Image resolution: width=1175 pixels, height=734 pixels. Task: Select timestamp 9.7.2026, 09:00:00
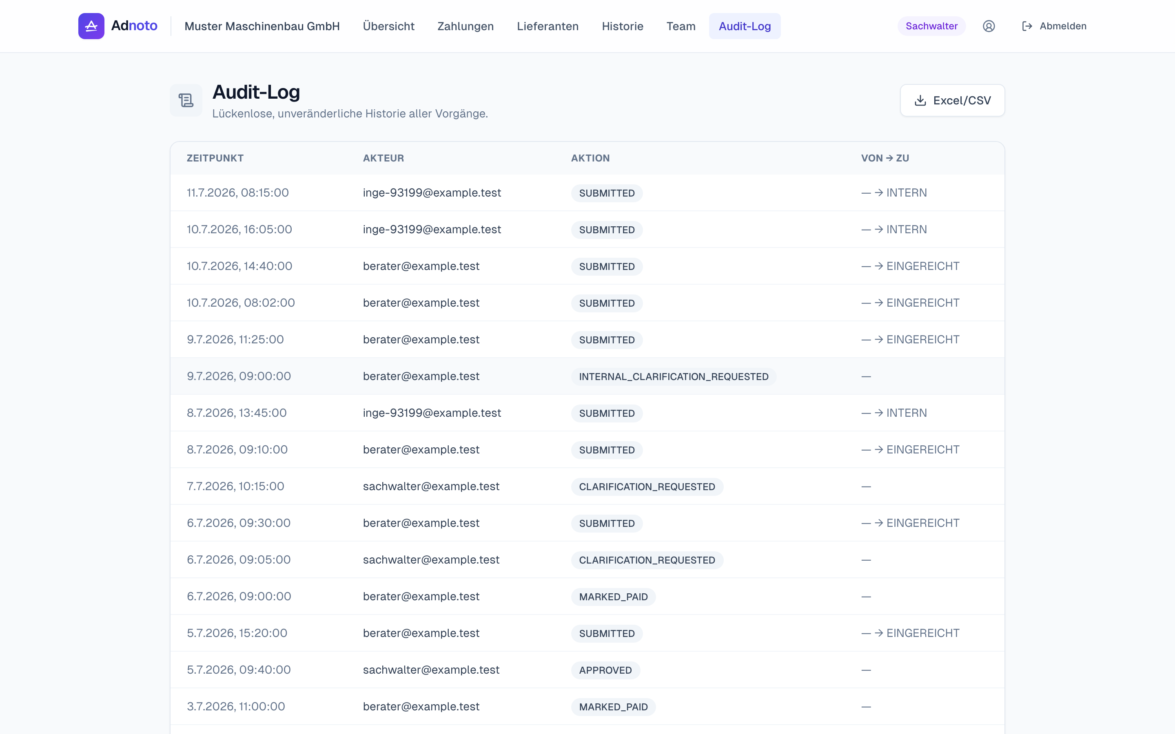[239, 376]
